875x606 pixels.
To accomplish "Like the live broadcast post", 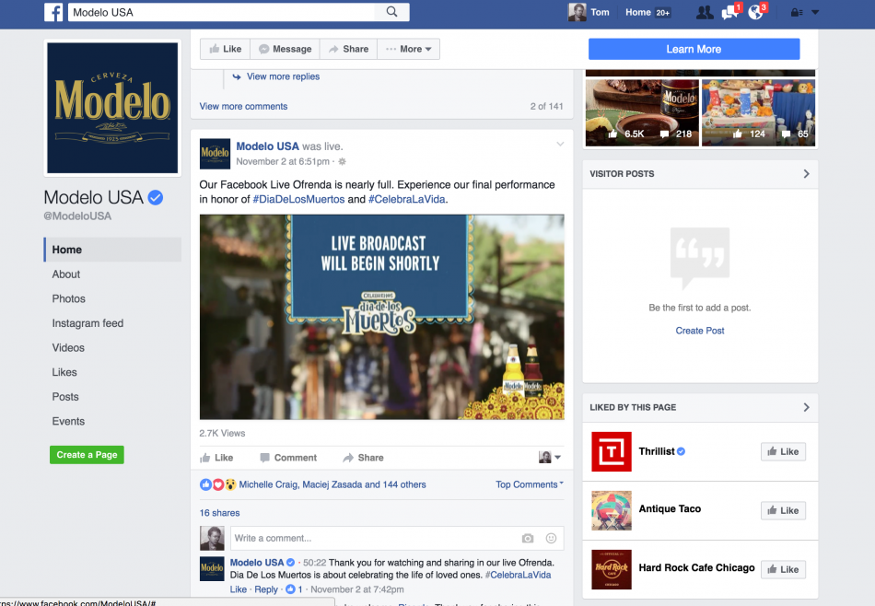I will point(216,458).
